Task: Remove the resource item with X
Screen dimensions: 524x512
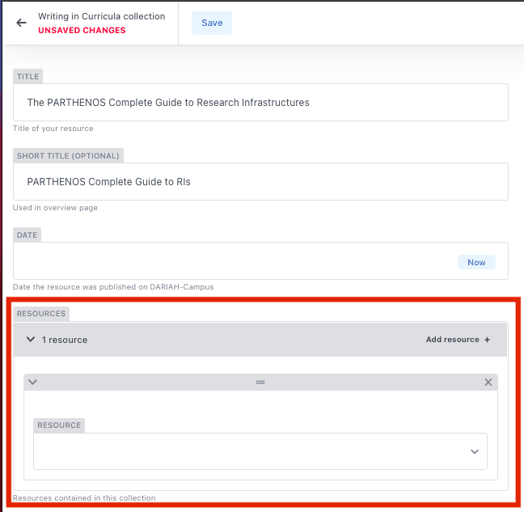Action: point(488,382)
